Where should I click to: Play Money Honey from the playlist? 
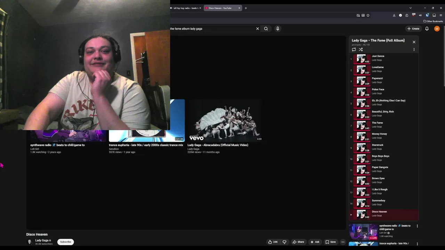384,137
